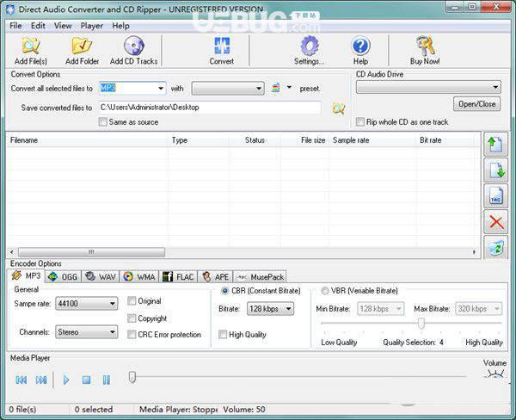Browse for the output folder with the magnifier icon
Screen dimensions: 516x420
coord(338,108)
